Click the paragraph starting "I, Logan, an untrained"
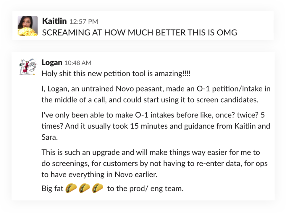Image resolution: width=286 pixels, height=213 pixels. pyautogui.click(x=156, y=94)
